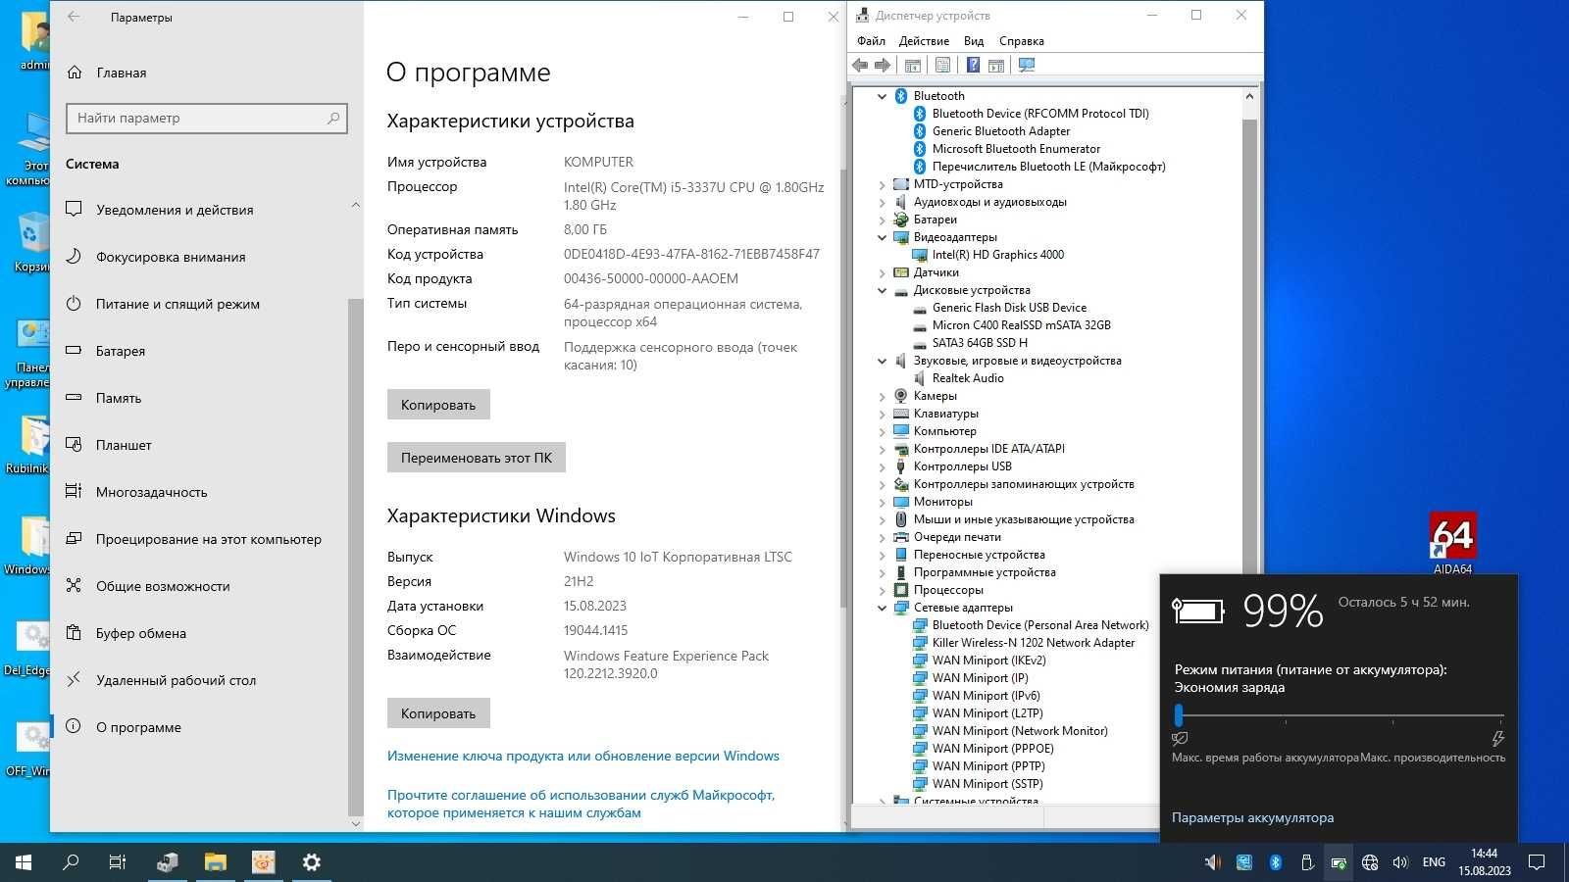The height and width of the screenshot is (882, 1569).
Task: Open the AIDA64 desktop shortcut
Action: [1452, 544]
